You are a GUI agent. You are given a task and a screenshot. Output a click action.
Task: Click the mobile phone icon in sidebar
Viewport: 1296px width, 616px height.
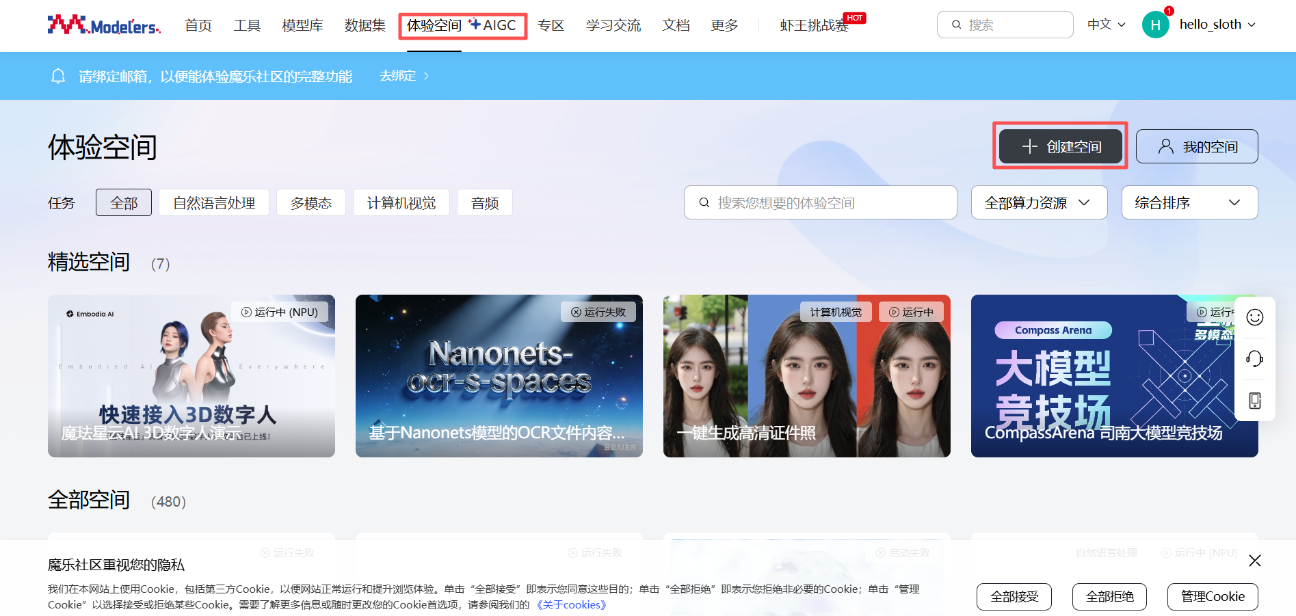click(1254, 401)
